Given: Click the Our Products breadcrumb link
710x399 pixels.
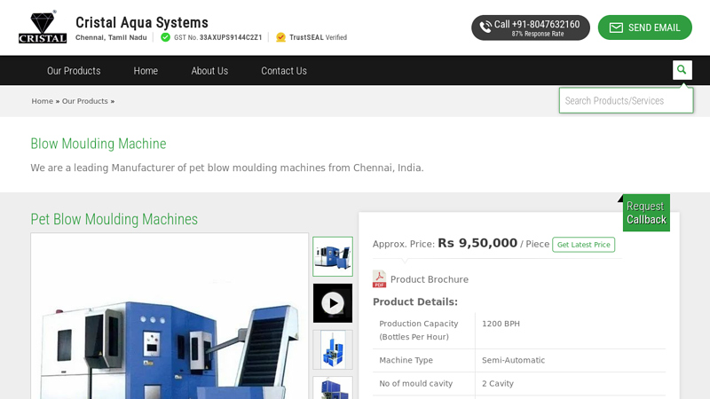Looking at the screenshot, I should [x=84, y=101].
